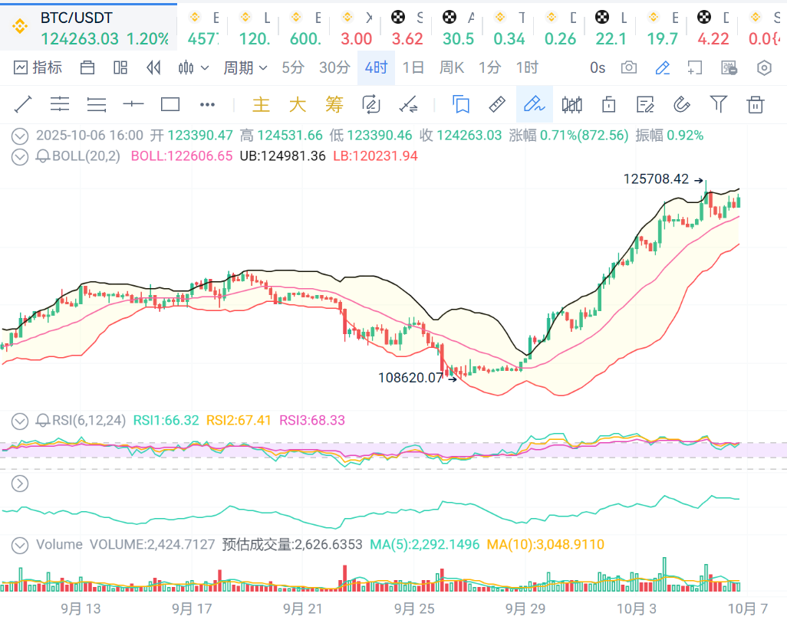Click the funnel filter icon
Screen dimensions: 787x623
pyautogui.click(x=718, y=104)
